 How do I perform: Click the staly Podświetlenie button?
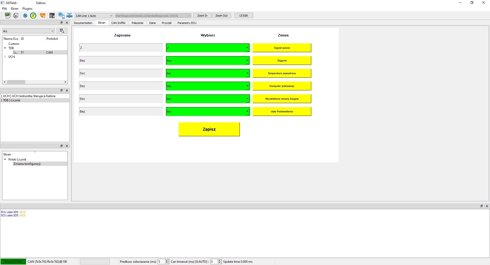282,112
